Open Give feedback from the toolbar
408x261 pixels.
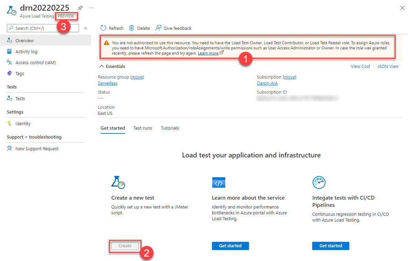tap(173, 28)
